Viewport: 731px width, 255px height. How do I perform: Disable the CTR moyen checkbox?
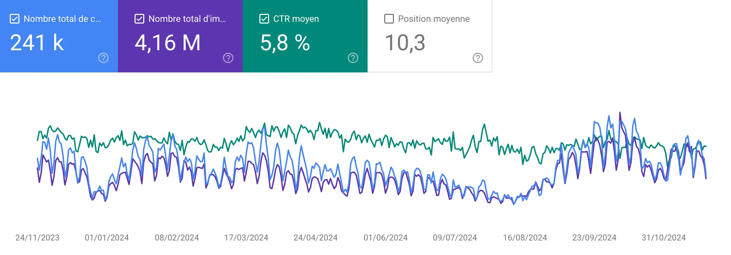click(264, 19)
